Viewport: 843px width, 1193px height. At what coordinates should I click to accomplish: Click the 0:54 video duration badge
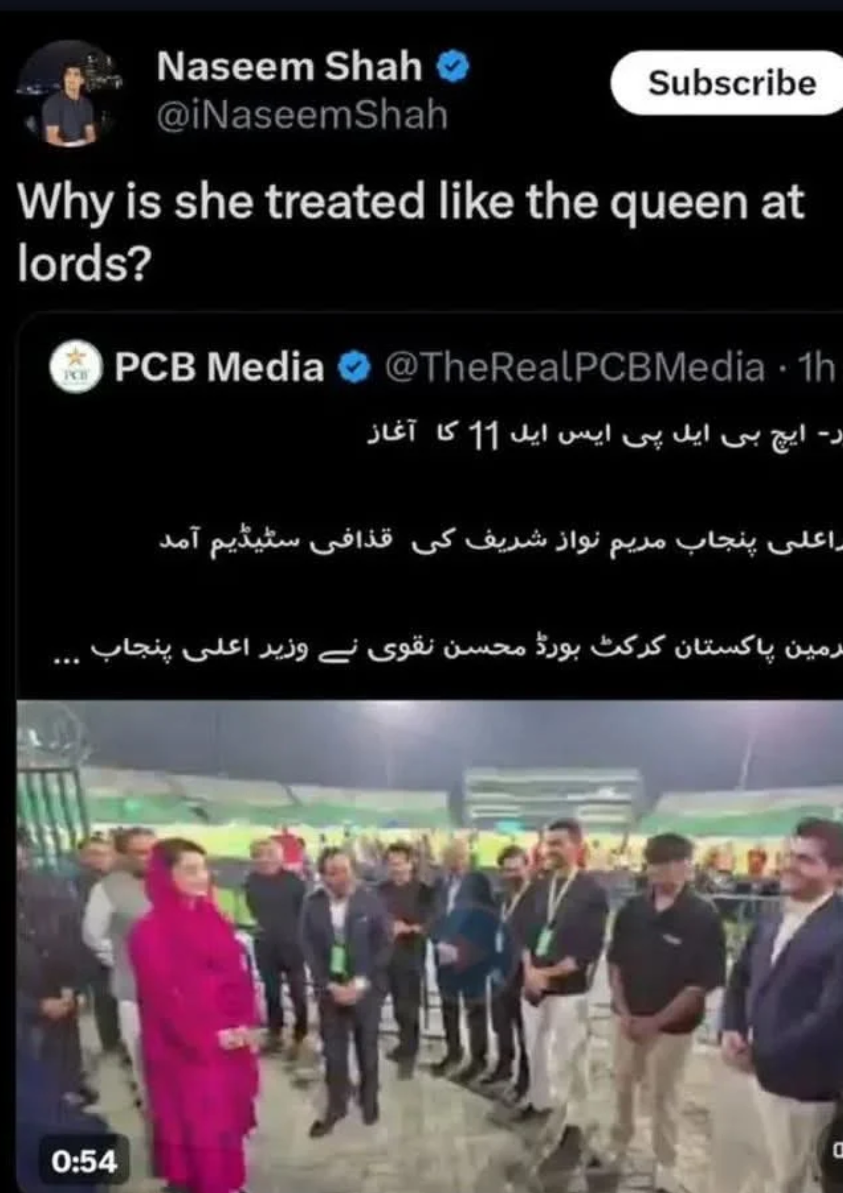(x=84, y=1161)
